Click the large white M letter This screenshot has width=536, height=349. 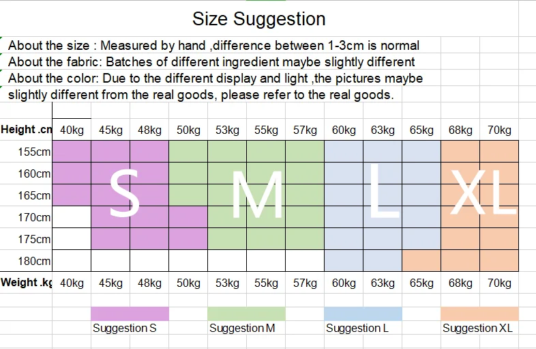[x=256, y=195]
